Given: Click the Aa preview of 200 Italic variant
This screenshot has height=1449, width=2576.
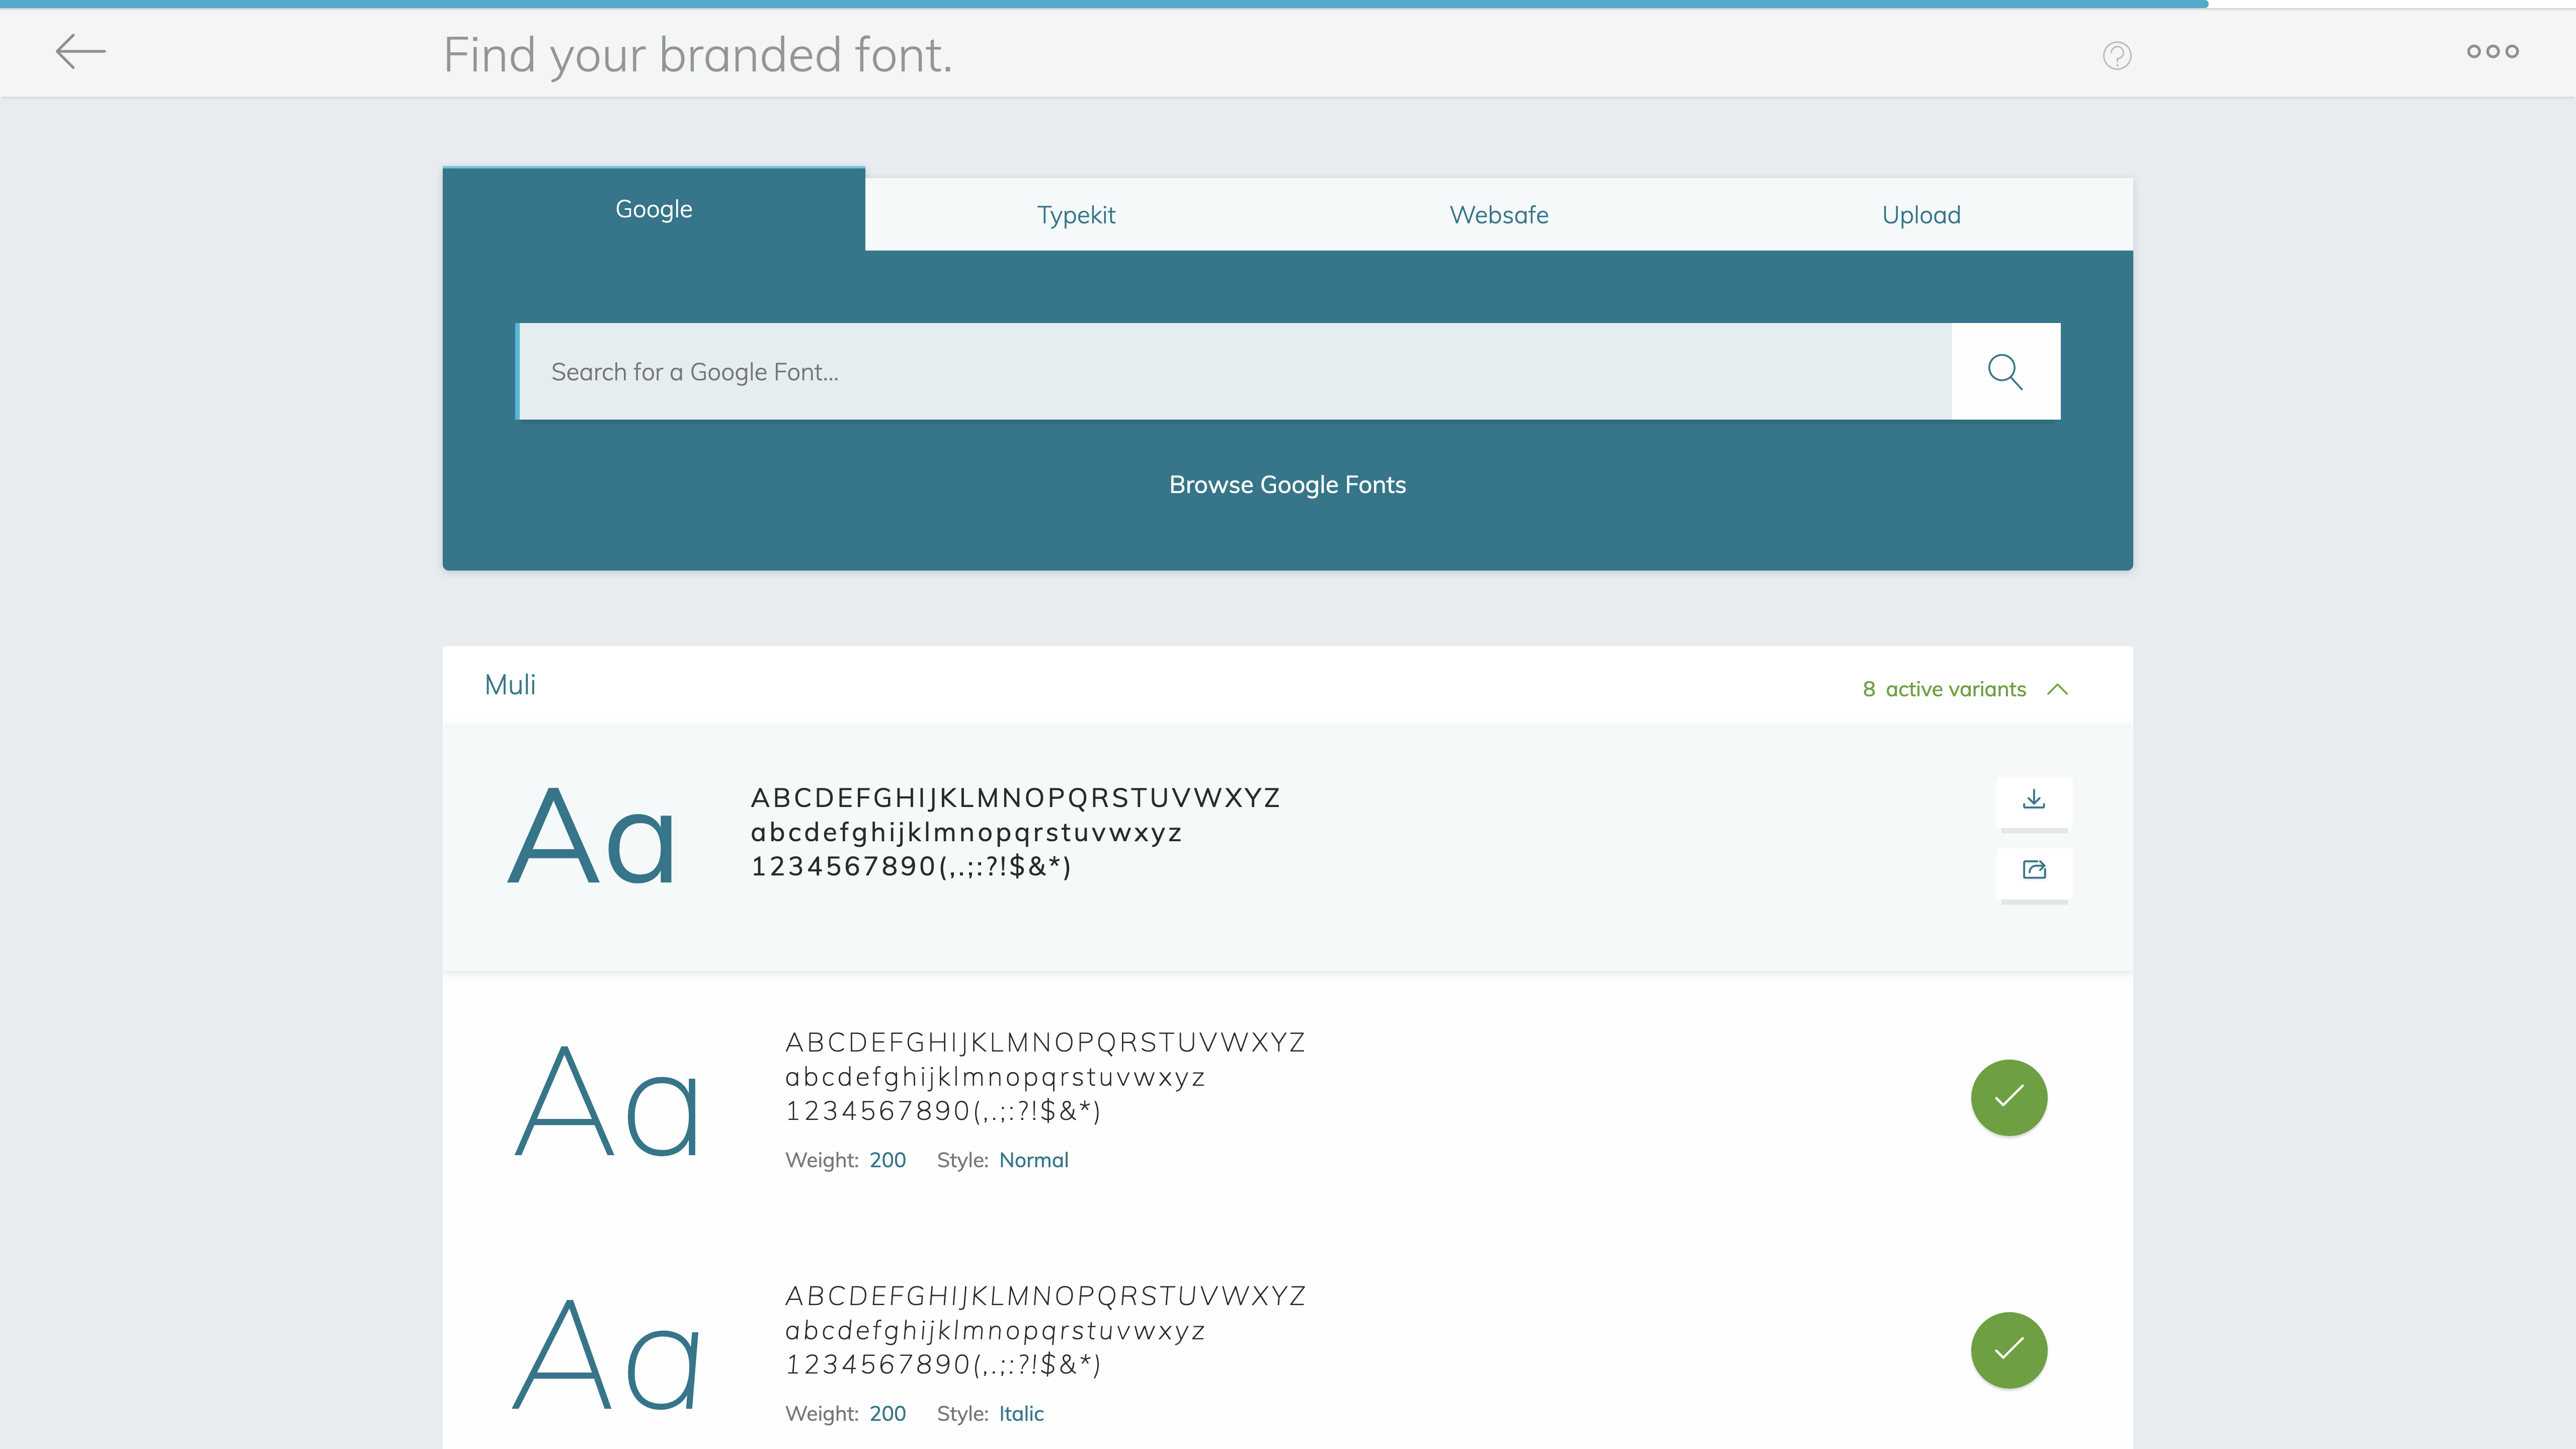Looking at the screenshot, I should pos(607,1354).
